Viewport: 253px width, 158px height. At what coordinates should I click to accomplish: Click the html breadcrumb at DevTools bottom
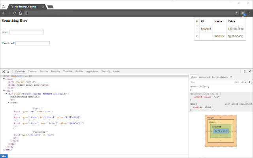click(x=4, y=156)
